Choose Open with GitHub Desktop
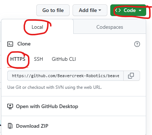Viewport: 152px width, 135px height. click(x=74, y=106)
